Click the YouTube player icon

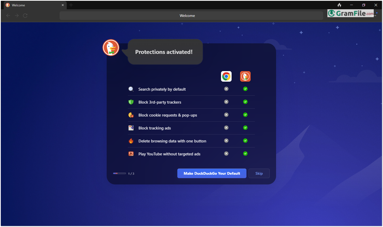pyautogui.click(x=131, y=154)
